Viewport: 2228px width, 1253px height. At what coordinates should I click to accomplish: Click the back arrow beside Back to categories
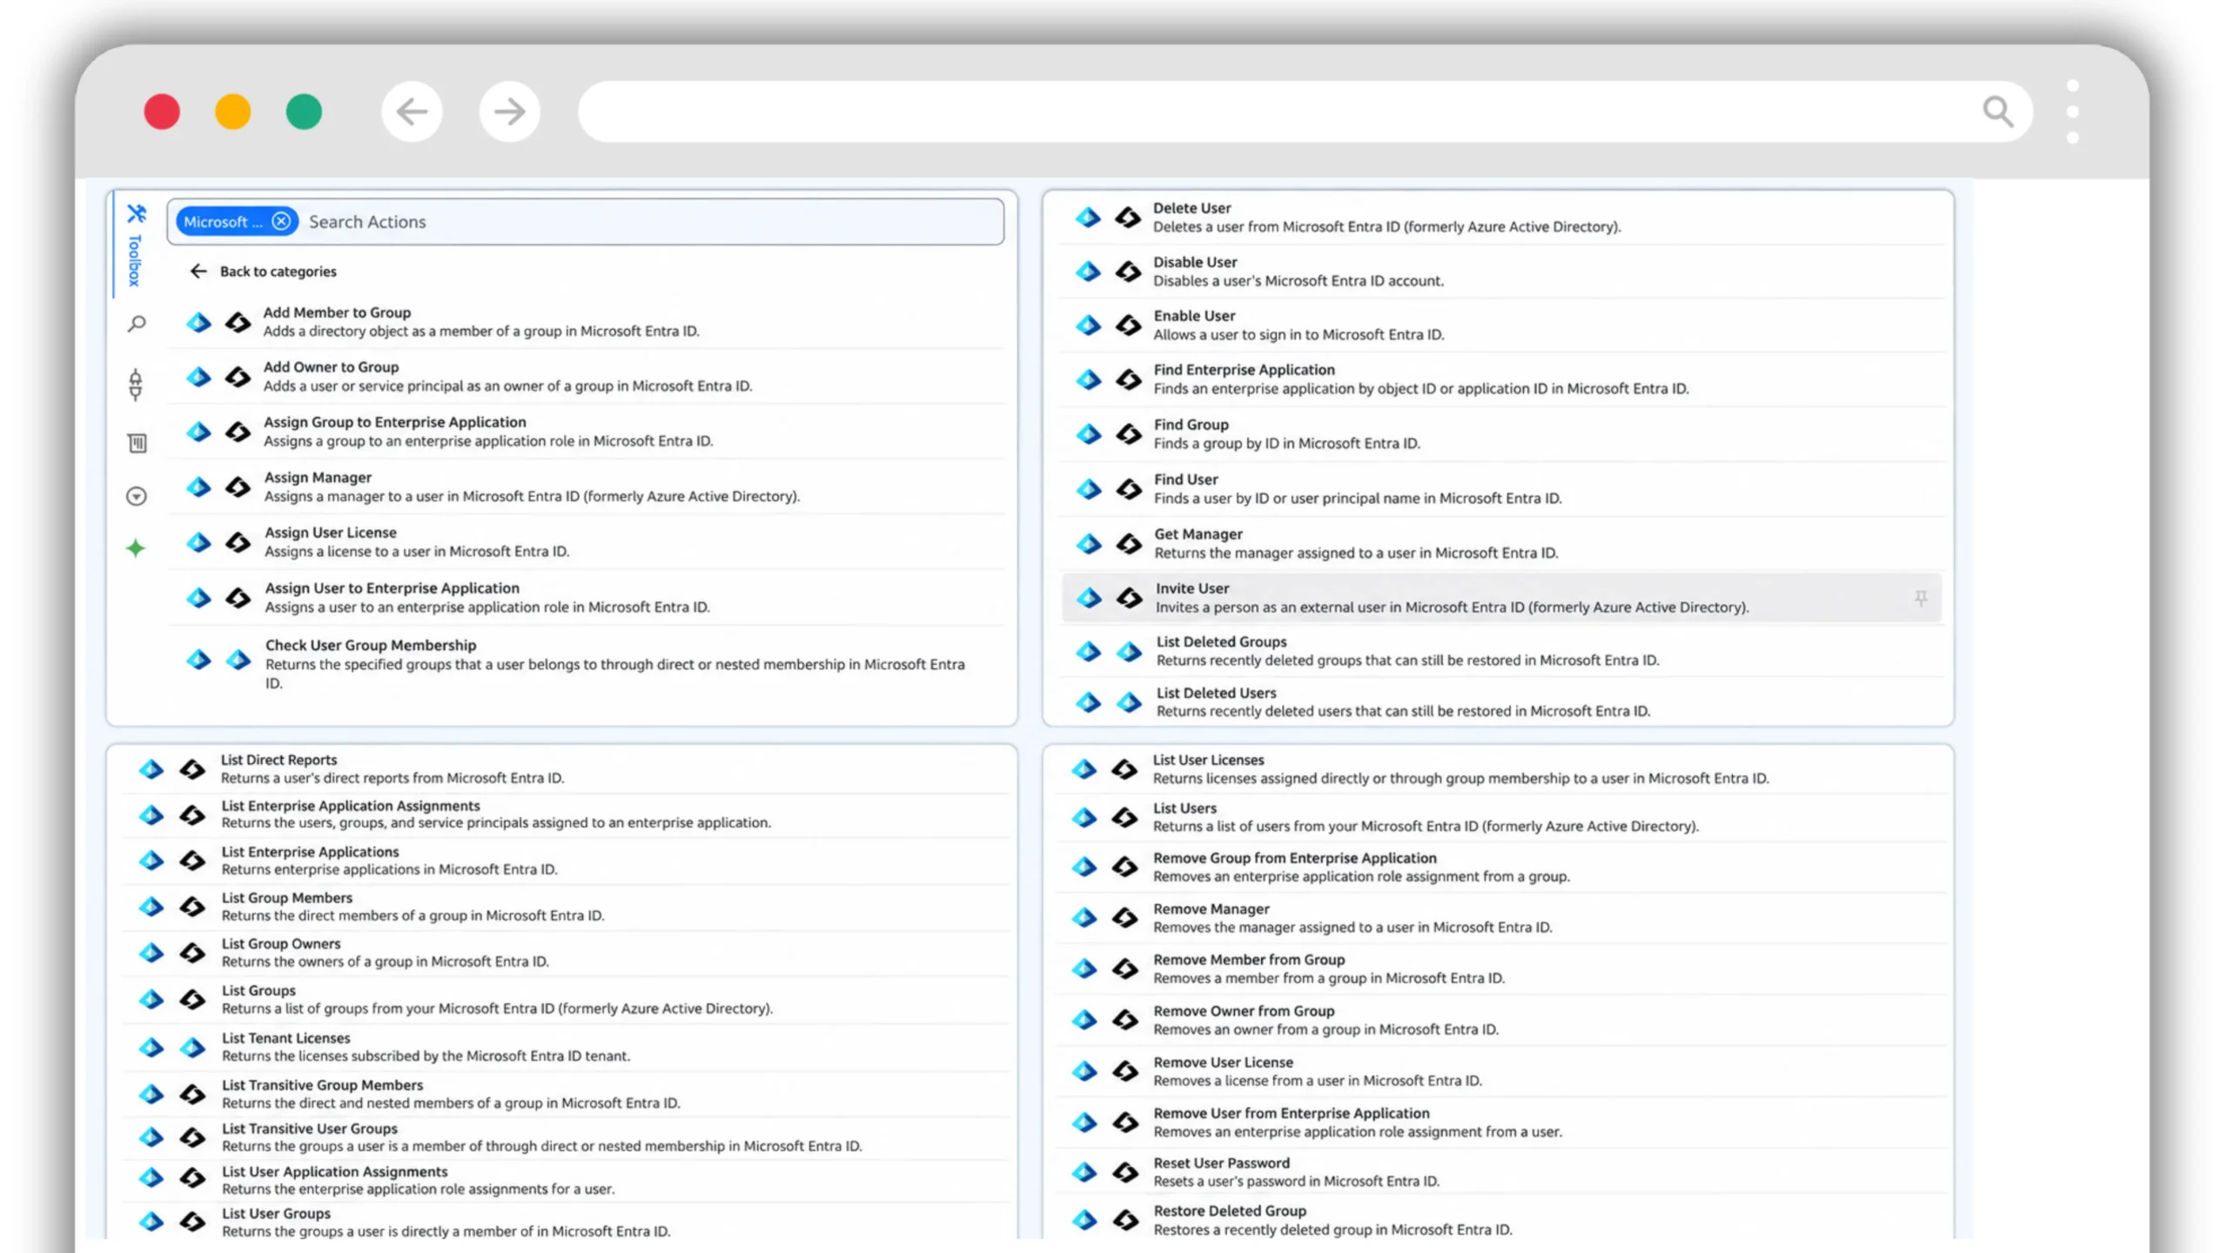[x=198, y=271]
